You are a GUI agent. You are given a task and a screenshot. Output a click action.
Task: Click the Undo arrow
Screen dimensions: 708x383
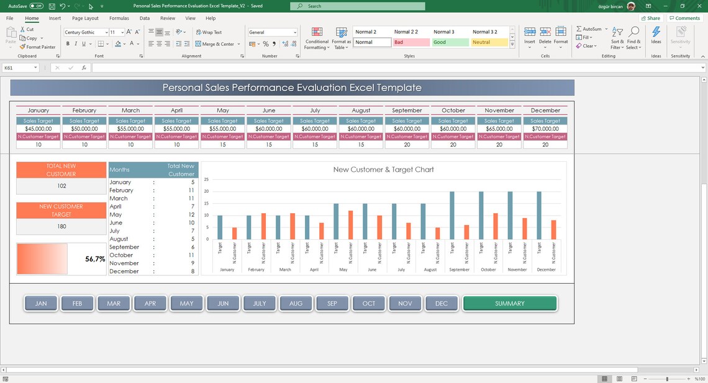pos(62,6)
